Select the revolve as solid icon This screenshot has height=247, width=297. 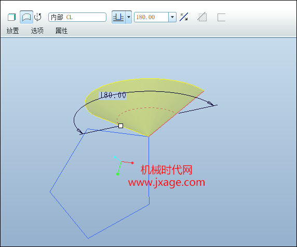(11, 17)
